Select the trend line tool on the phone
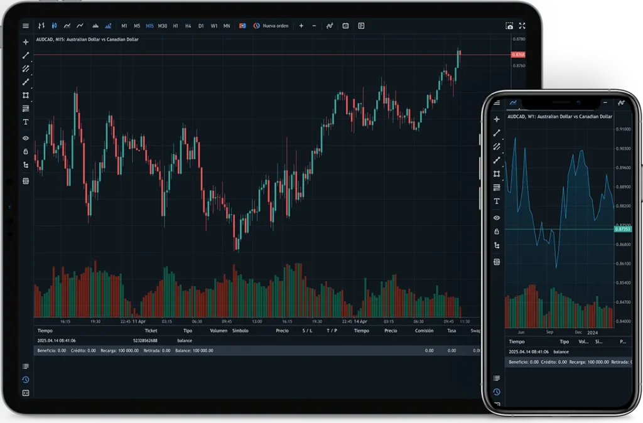 tap(497, 133)
